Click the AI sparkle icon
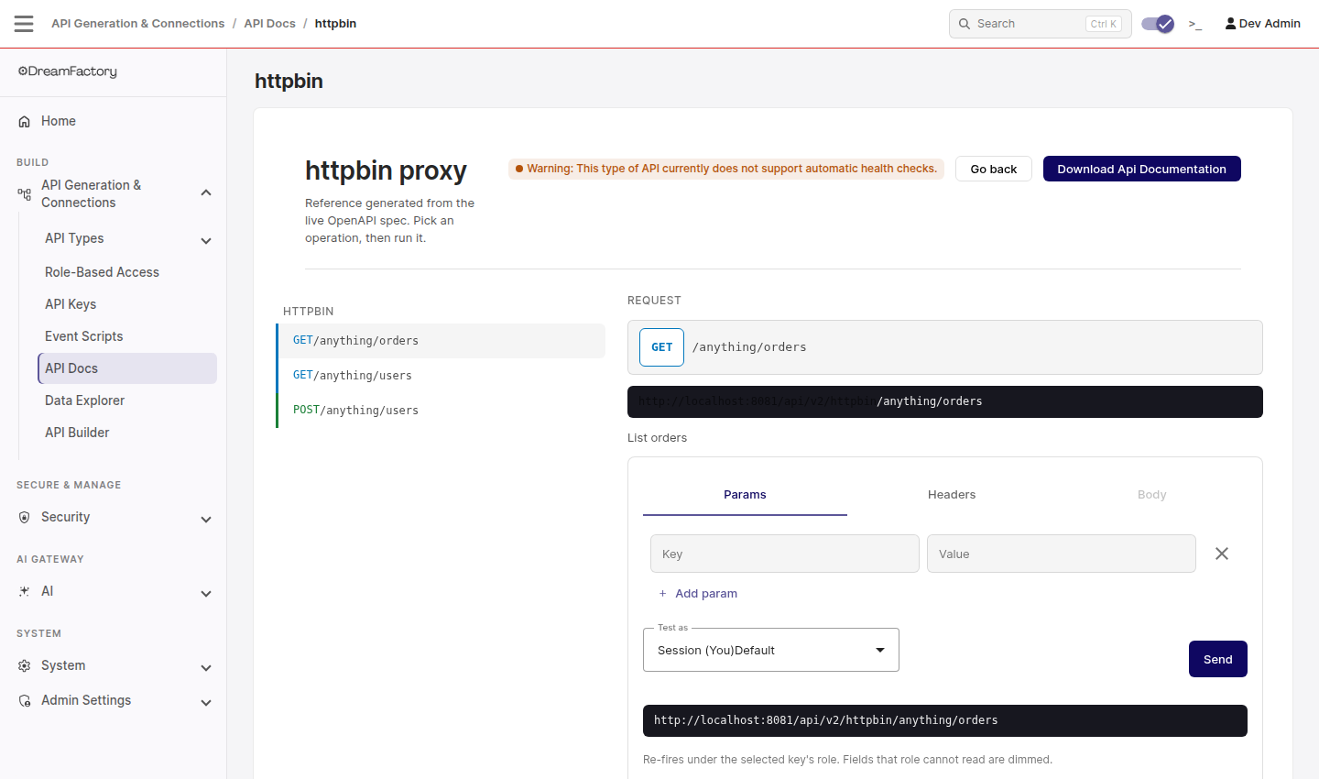The width and height of the screenshot is (1319, 779). point(25,591)
